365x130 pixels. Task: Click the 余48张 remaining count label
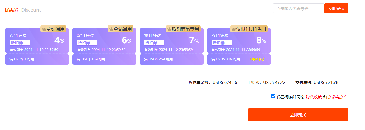[x=257, y=59]
